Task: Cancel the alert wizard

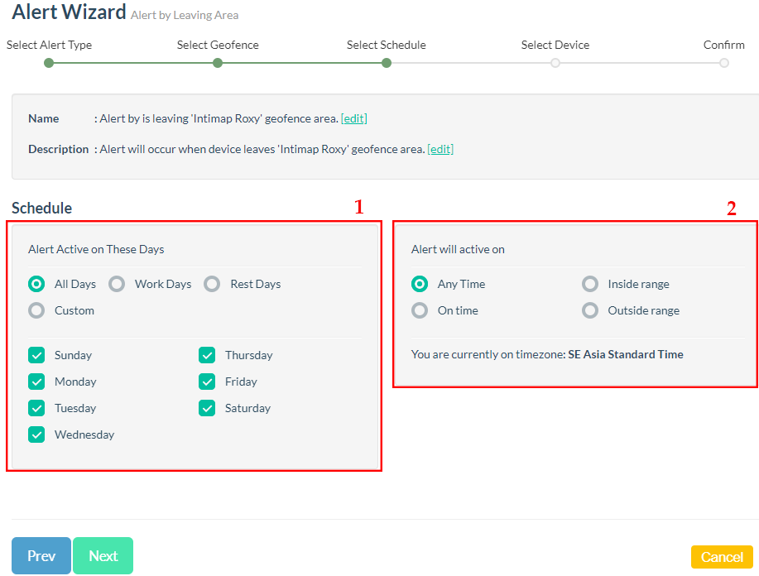Action: point(722,557)
